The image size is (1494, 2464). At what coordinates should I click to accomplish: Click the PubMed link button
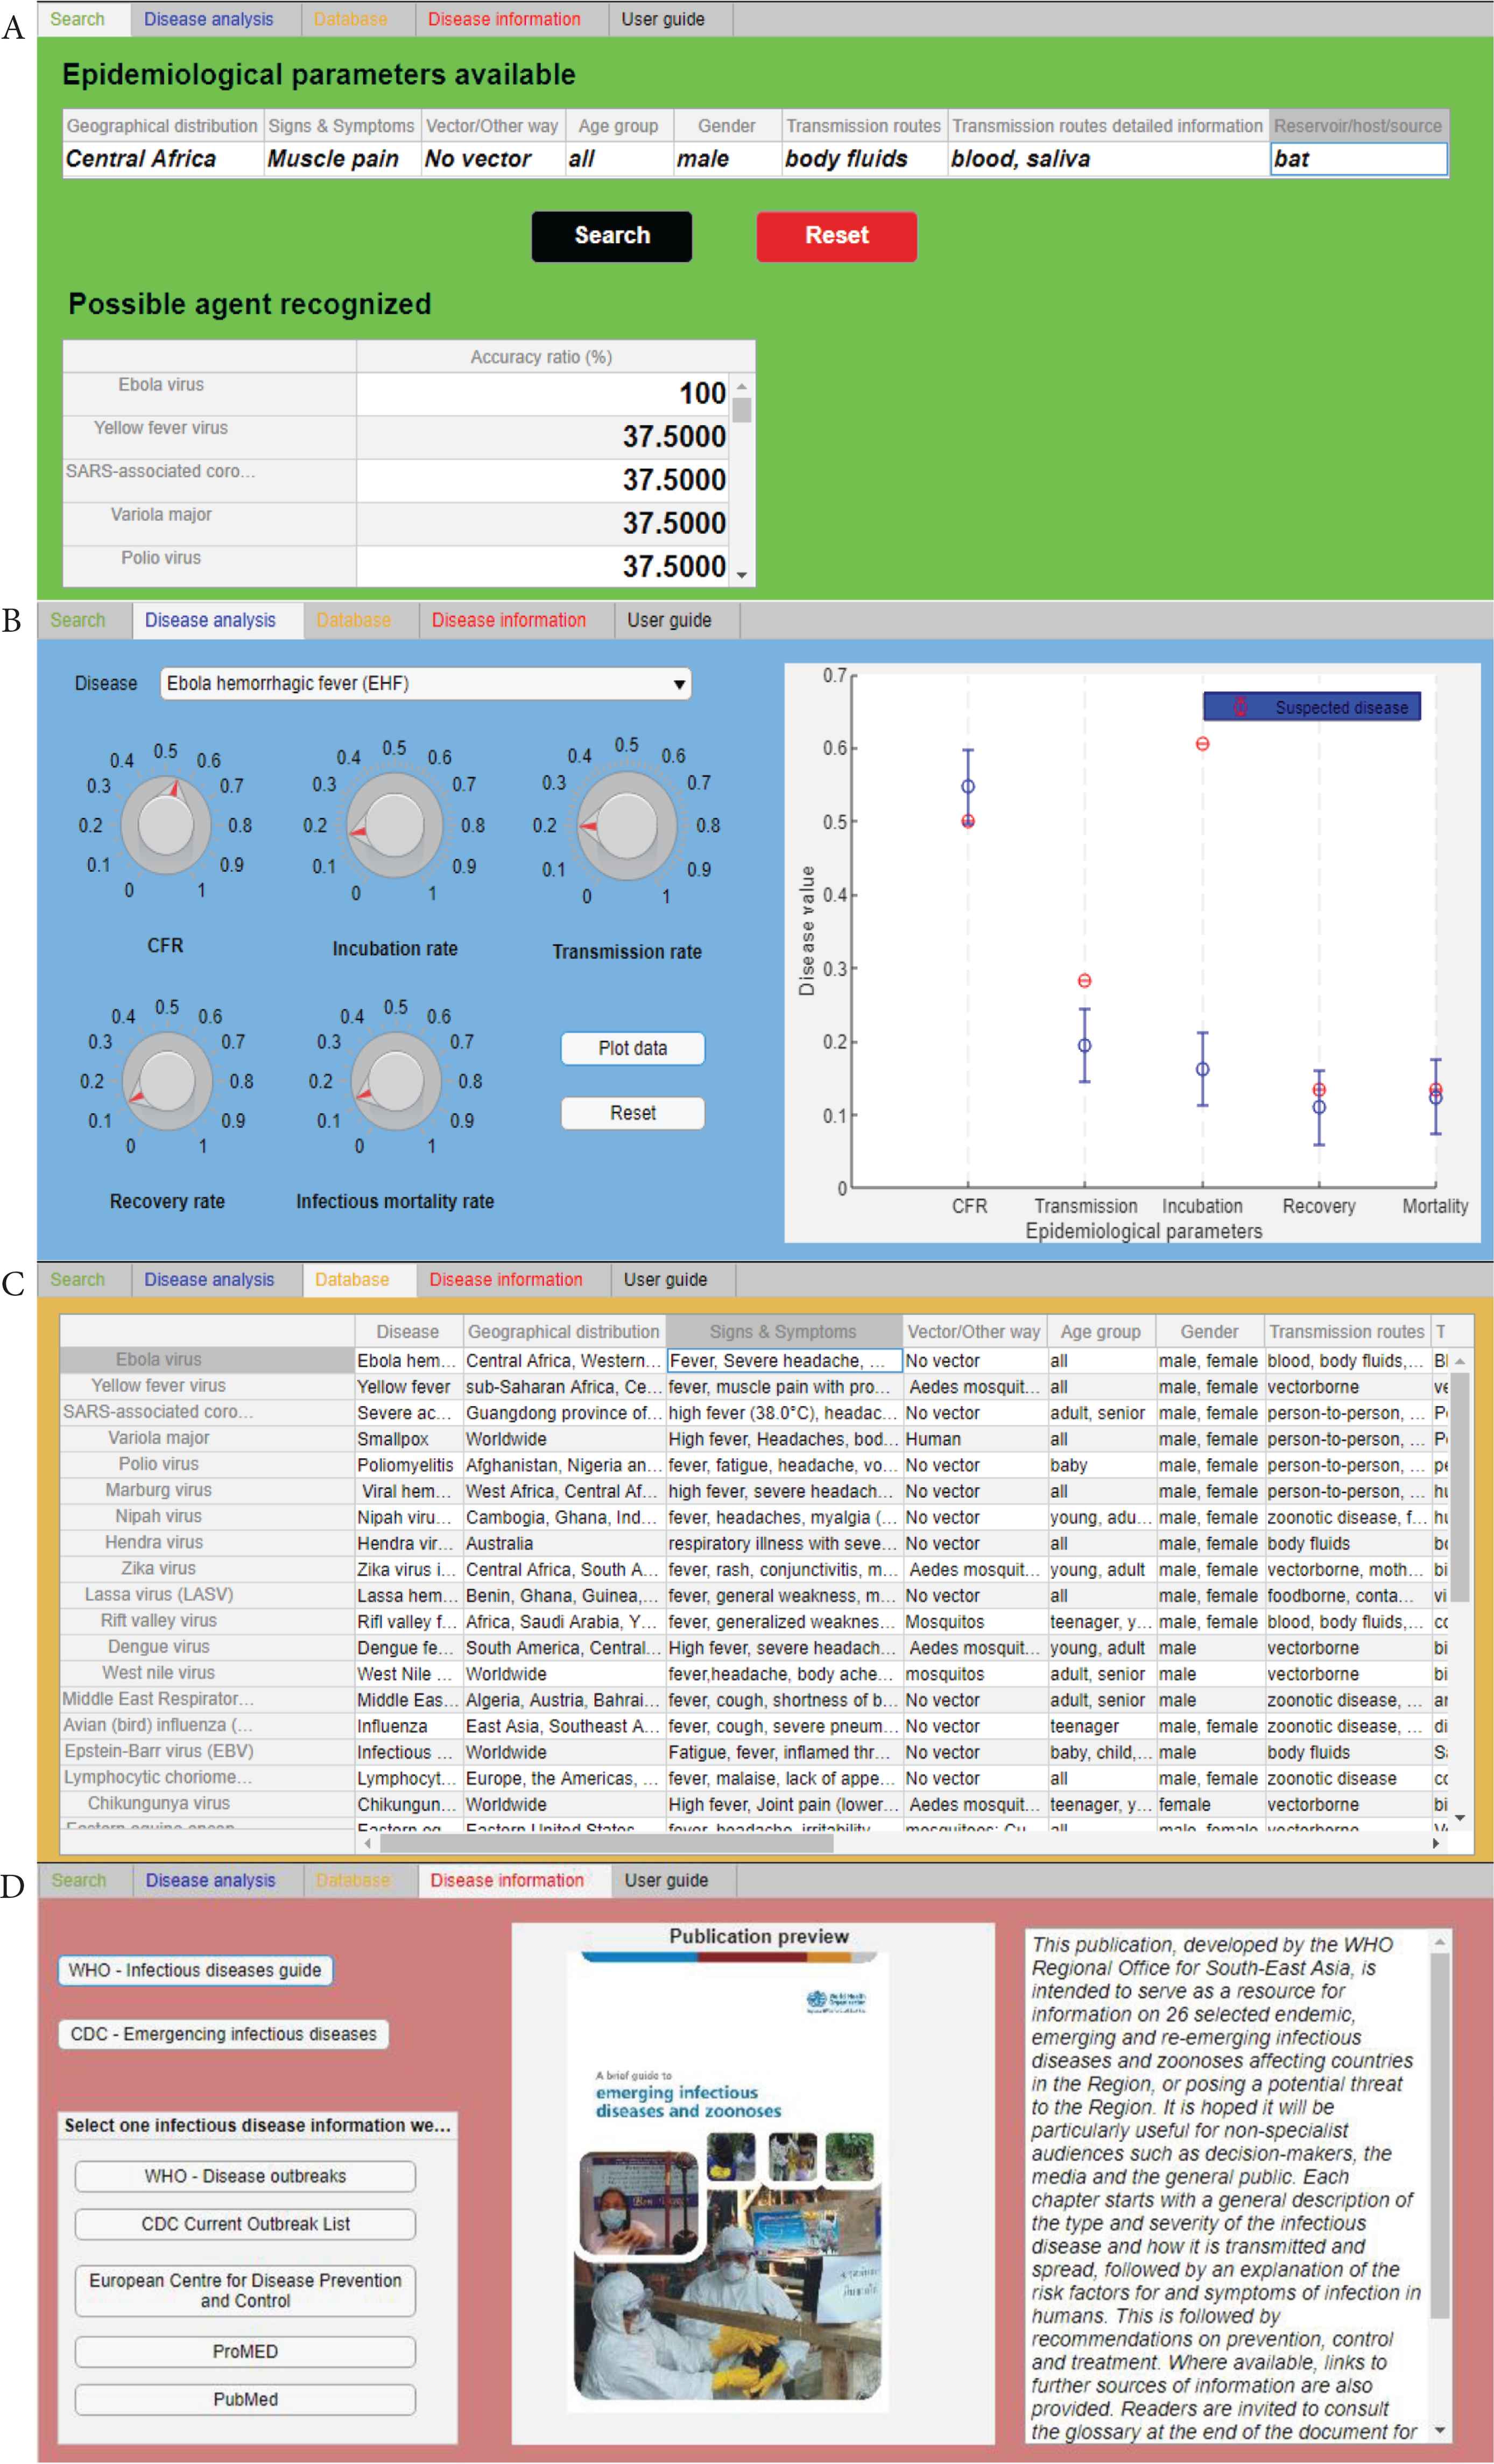pos(245,2399)
